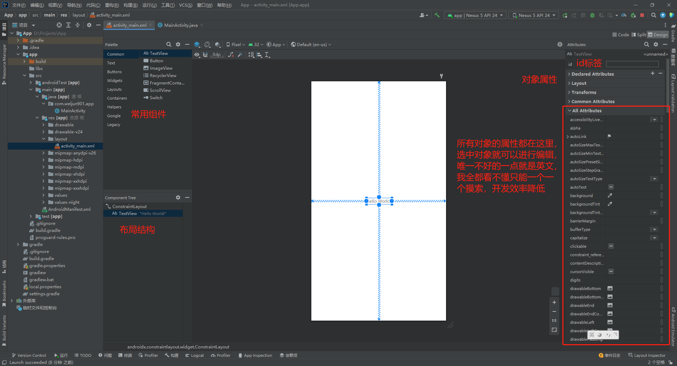Open the Pixel device selector dropdown
Screen dimensions: 677x366
tap(236, 45)
